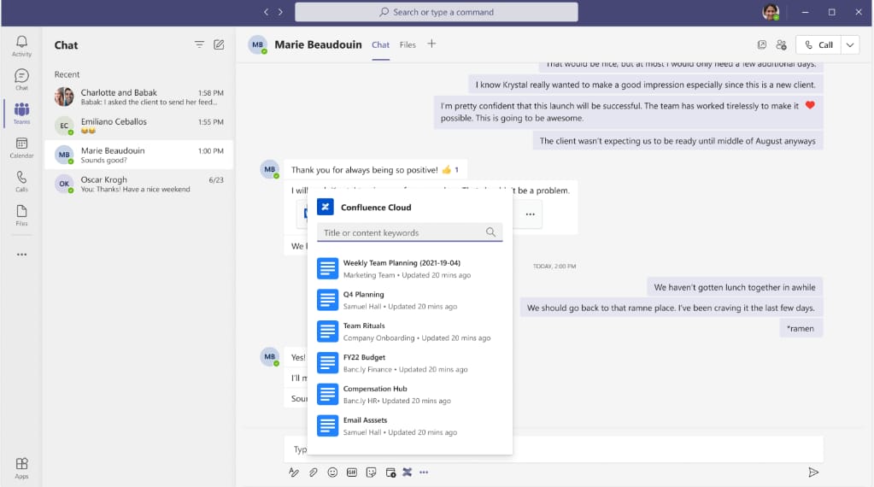Image resolution: width=874 pixels, height=487 pixels.
Task: Open the profile avatar menu
Action: (771, 12)
